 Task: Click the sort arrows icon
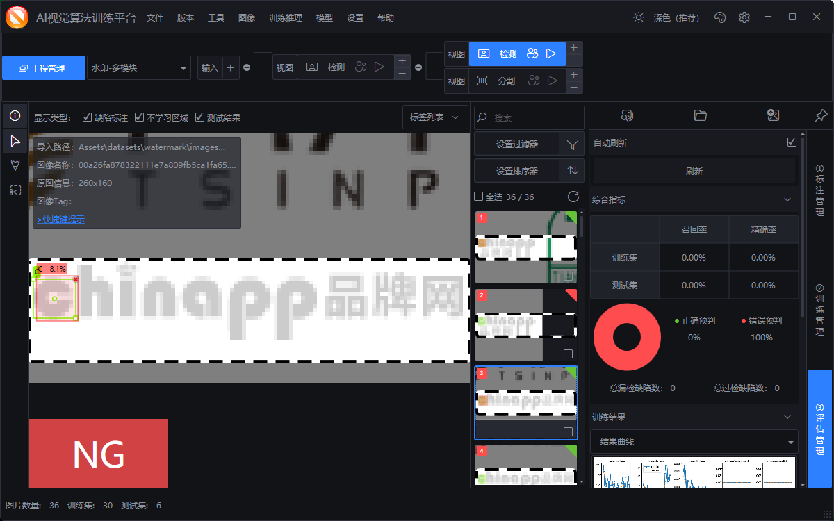pyautogui.click(x=572, y=170)
